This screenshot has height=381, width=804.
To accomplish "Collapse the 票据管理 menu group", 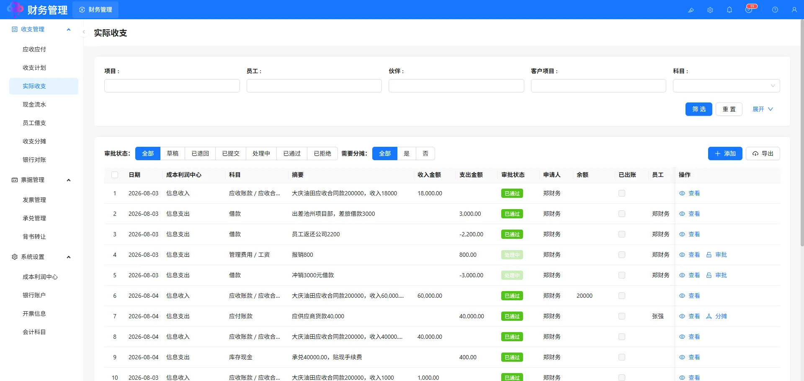I will (69, 180).
